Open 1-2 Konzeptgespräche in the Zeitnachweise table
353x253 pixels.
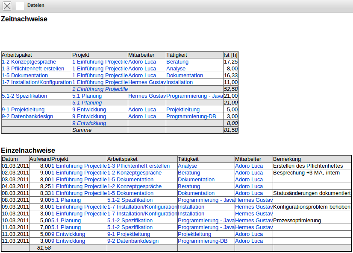29,62
